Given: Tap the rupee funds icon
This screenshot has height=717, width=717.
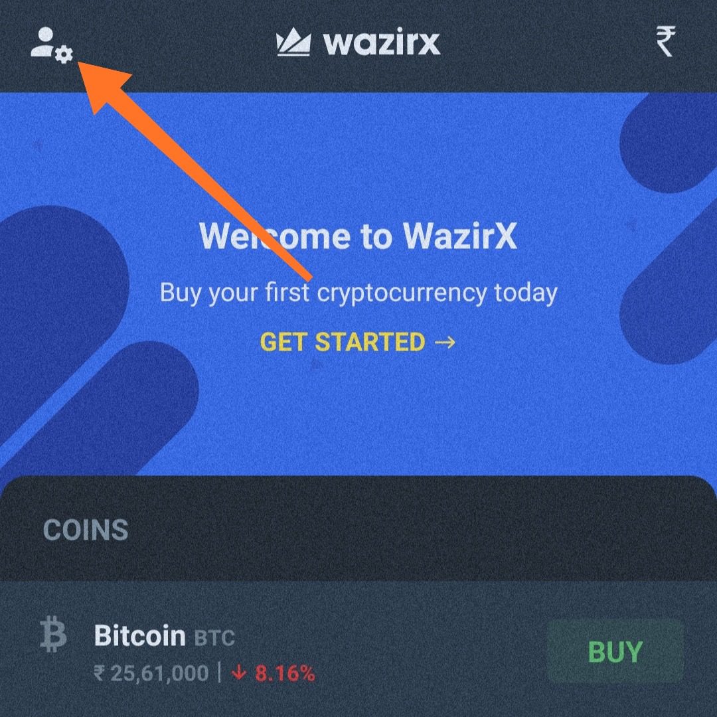Looking at the screenshot, I should 666,41.
